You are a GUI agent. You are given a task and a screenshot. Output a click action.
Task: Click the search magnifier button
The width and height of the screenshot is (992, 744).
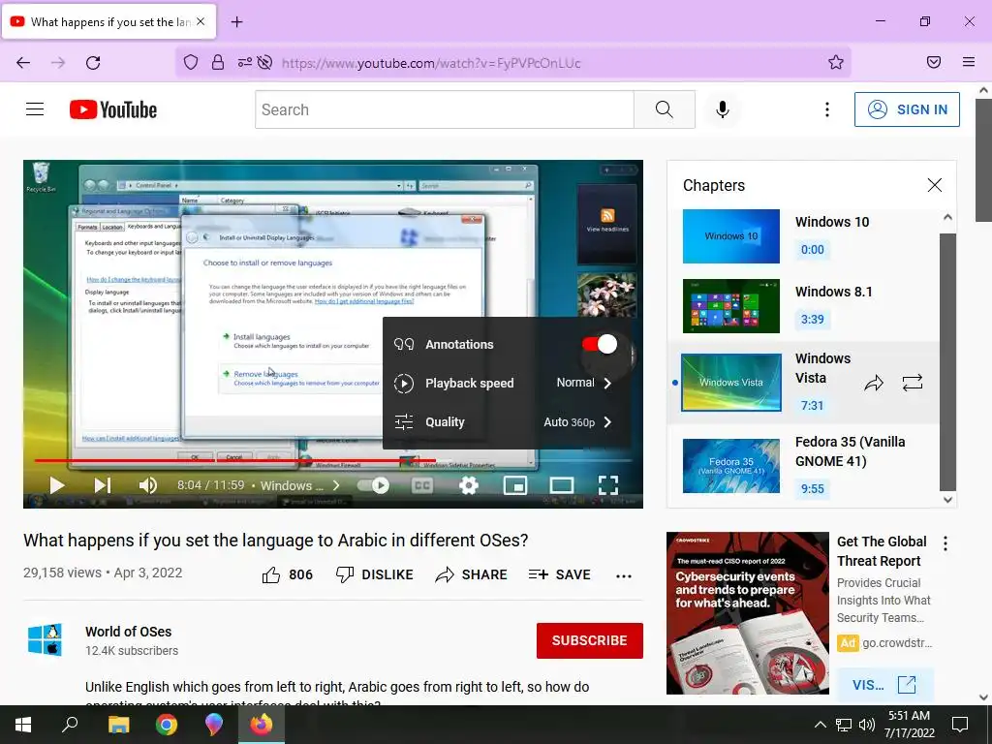click(665, 109)
